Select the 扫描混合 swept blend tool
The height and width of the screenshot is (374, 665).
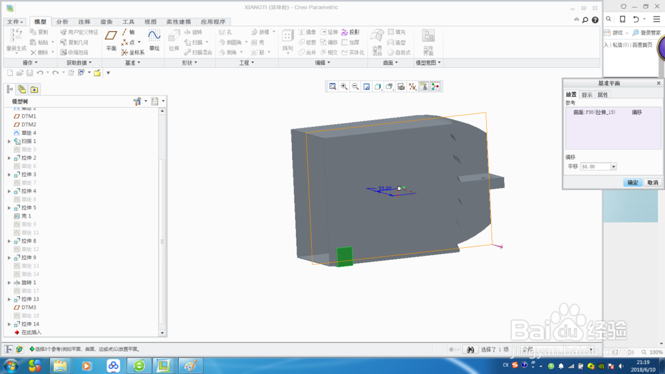point(198,52)
